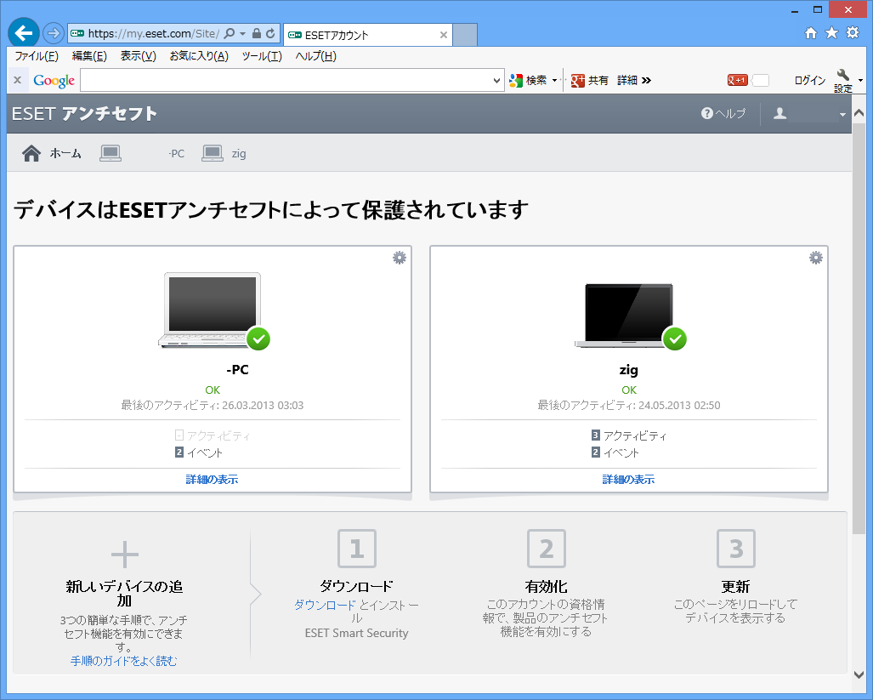Go back with the browser back arrow
This screenshot has width=873, height=700.
(x=24, y=33)
